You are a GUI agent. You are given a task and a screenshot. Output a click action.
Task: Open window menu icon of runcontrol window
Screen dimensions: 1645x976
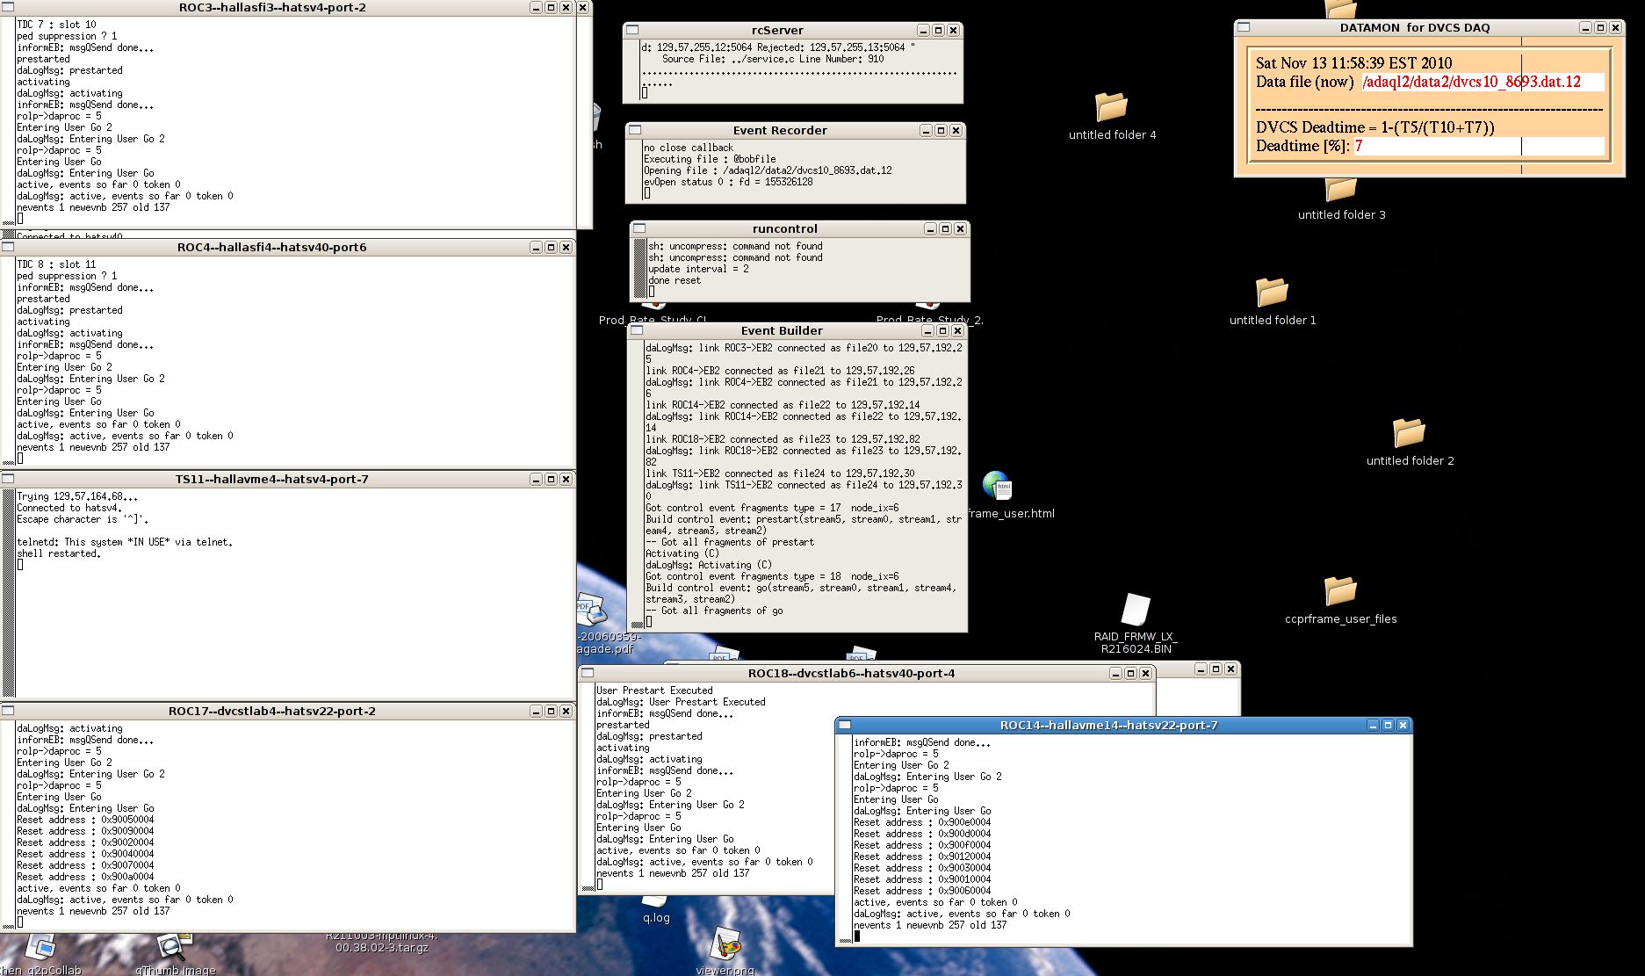639,228
